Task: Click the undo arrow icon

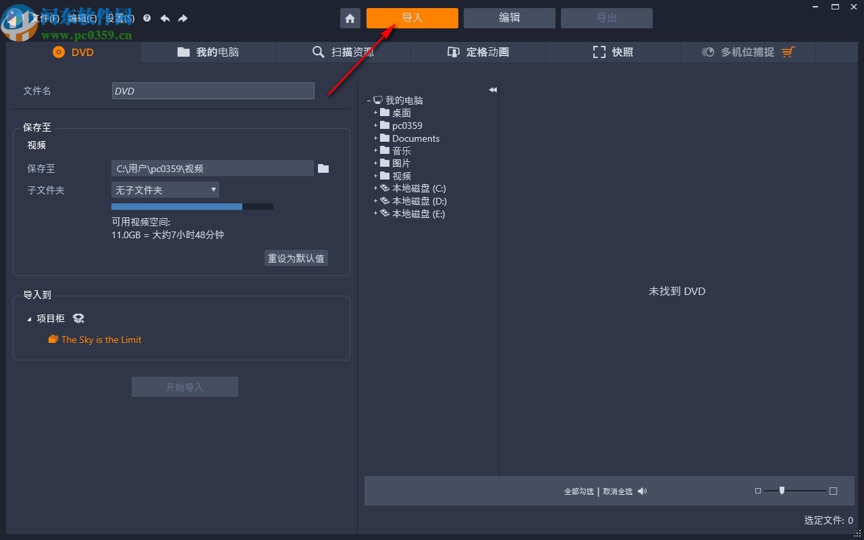Action: (165, 18)
